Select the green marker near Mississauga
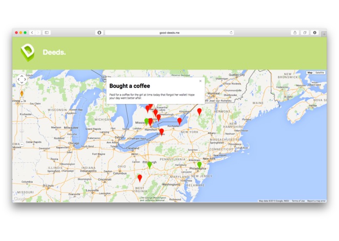Screen dimensions: 339x241 [146, 121]
